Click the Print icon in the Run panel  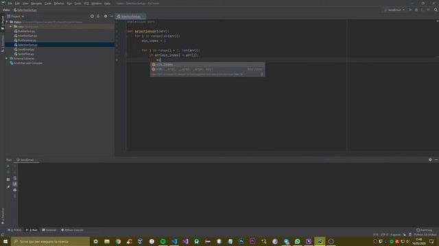(x=15, y=190)
